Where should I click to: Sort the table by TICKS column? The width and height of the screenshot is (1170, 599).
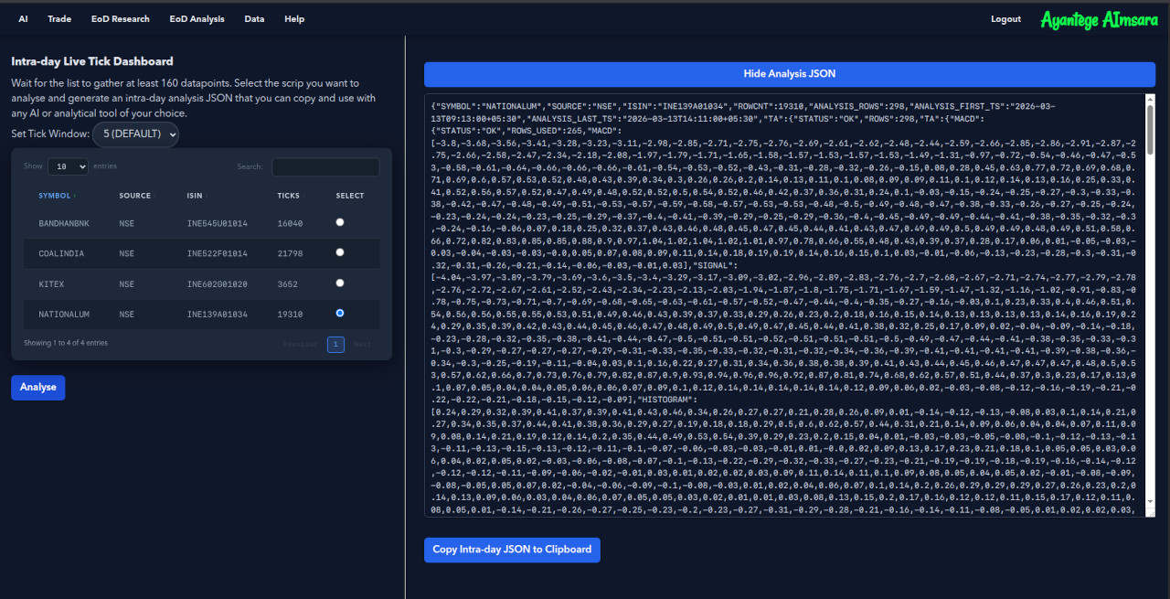(288, 195)
